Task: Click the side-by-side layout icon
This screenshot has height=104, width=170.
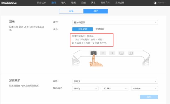Action: [131, 53]
